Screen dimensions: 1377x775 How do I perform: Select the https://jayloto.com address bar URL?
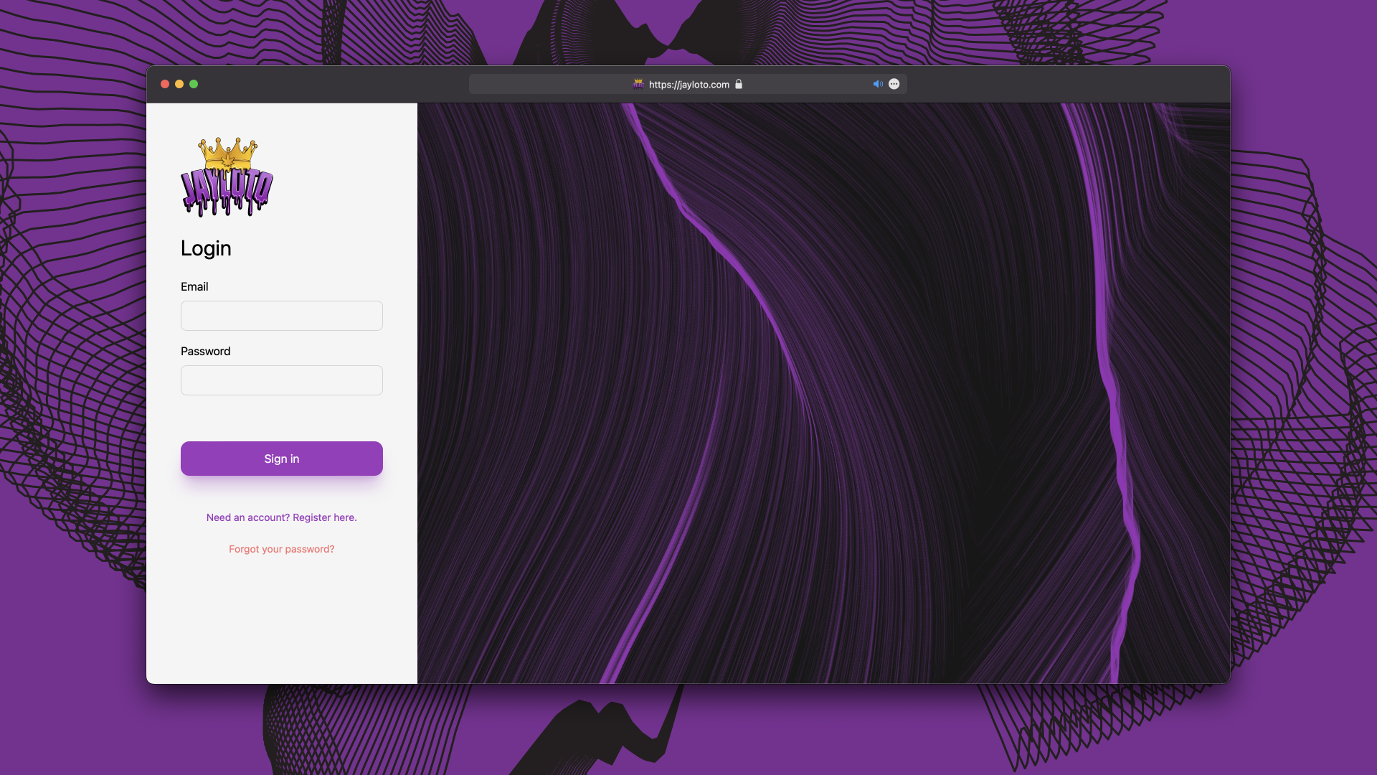click(689, 85)
